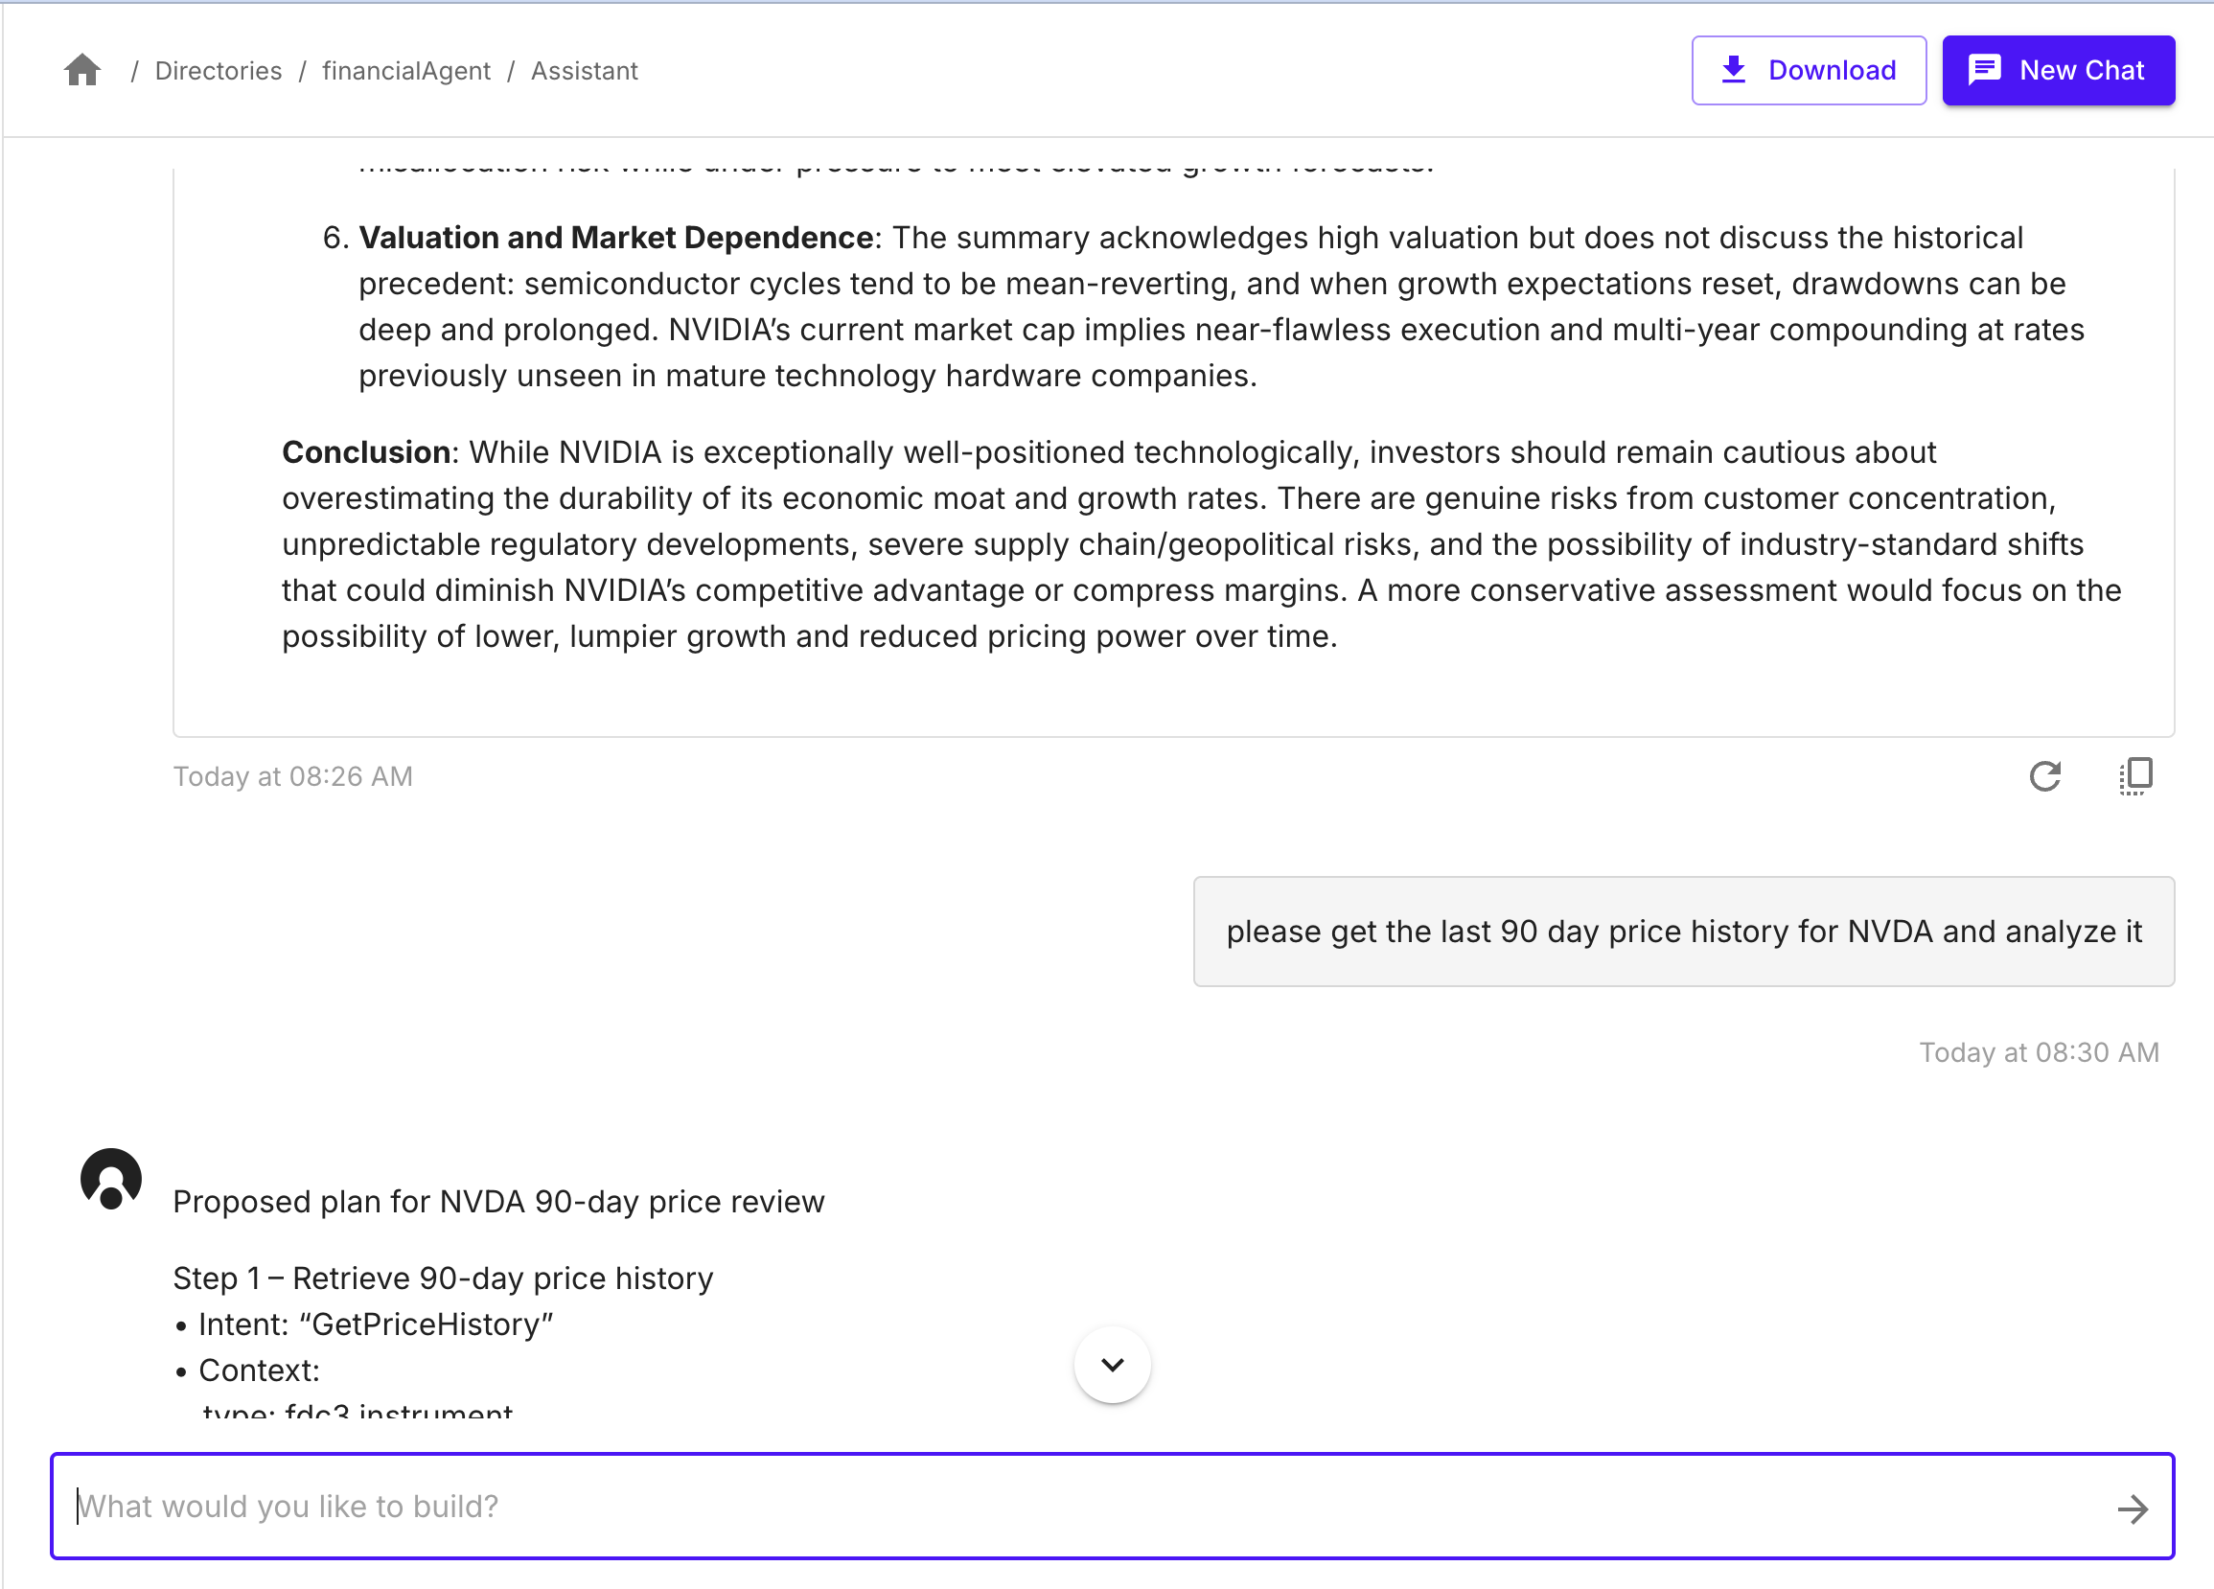Focus the 'What would you like to build?' input
Viewport: 2214px width, 1589px height.
(1112, 1506)
